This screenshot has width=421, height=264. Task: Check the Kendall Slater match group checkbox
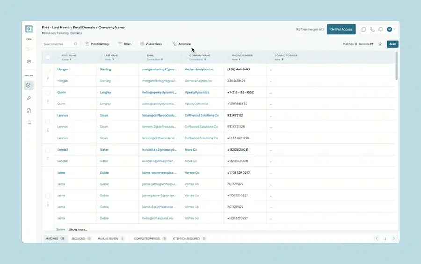coord(48,150)
